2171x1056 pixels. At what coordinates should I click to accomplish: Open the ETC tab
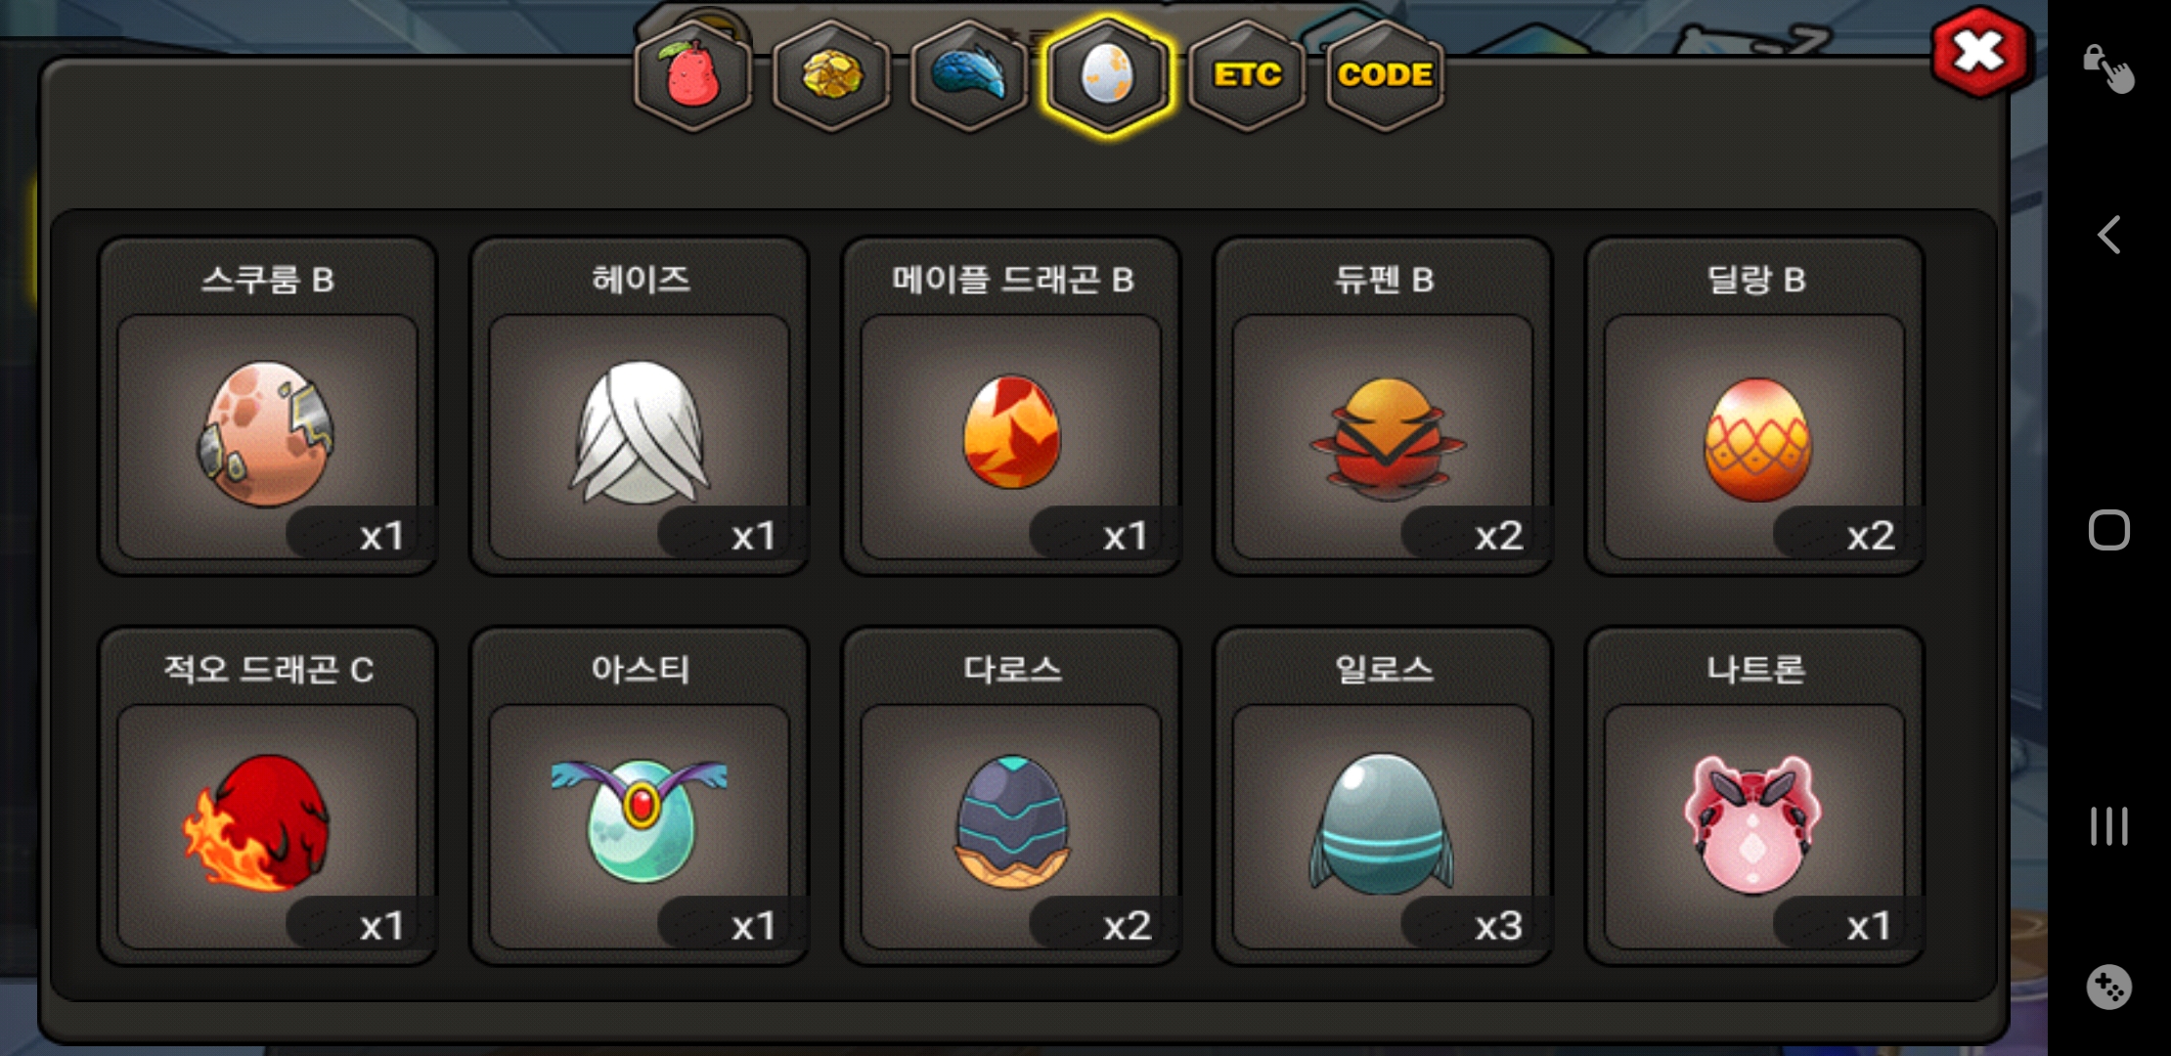coord(1247,75)
